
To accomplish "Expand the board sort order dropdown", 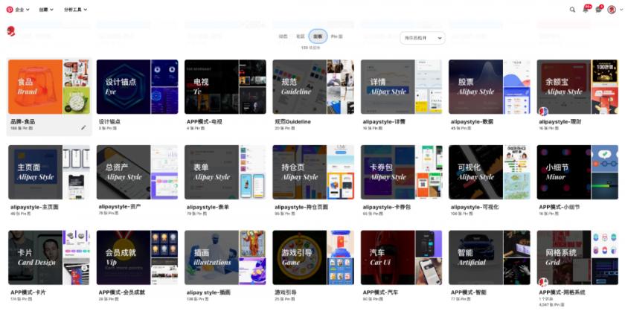I will click(x=423, y=38).
